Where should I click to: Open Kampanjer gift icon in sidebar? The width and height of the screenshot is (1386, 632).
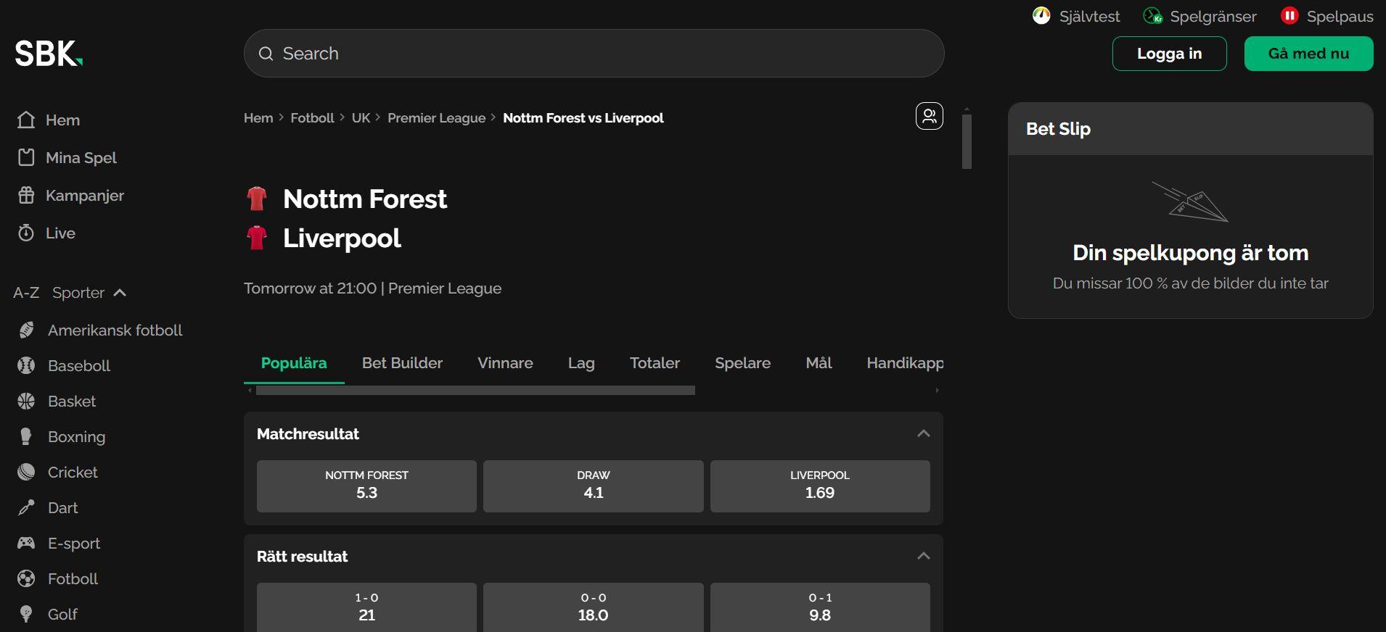point(26,195)
